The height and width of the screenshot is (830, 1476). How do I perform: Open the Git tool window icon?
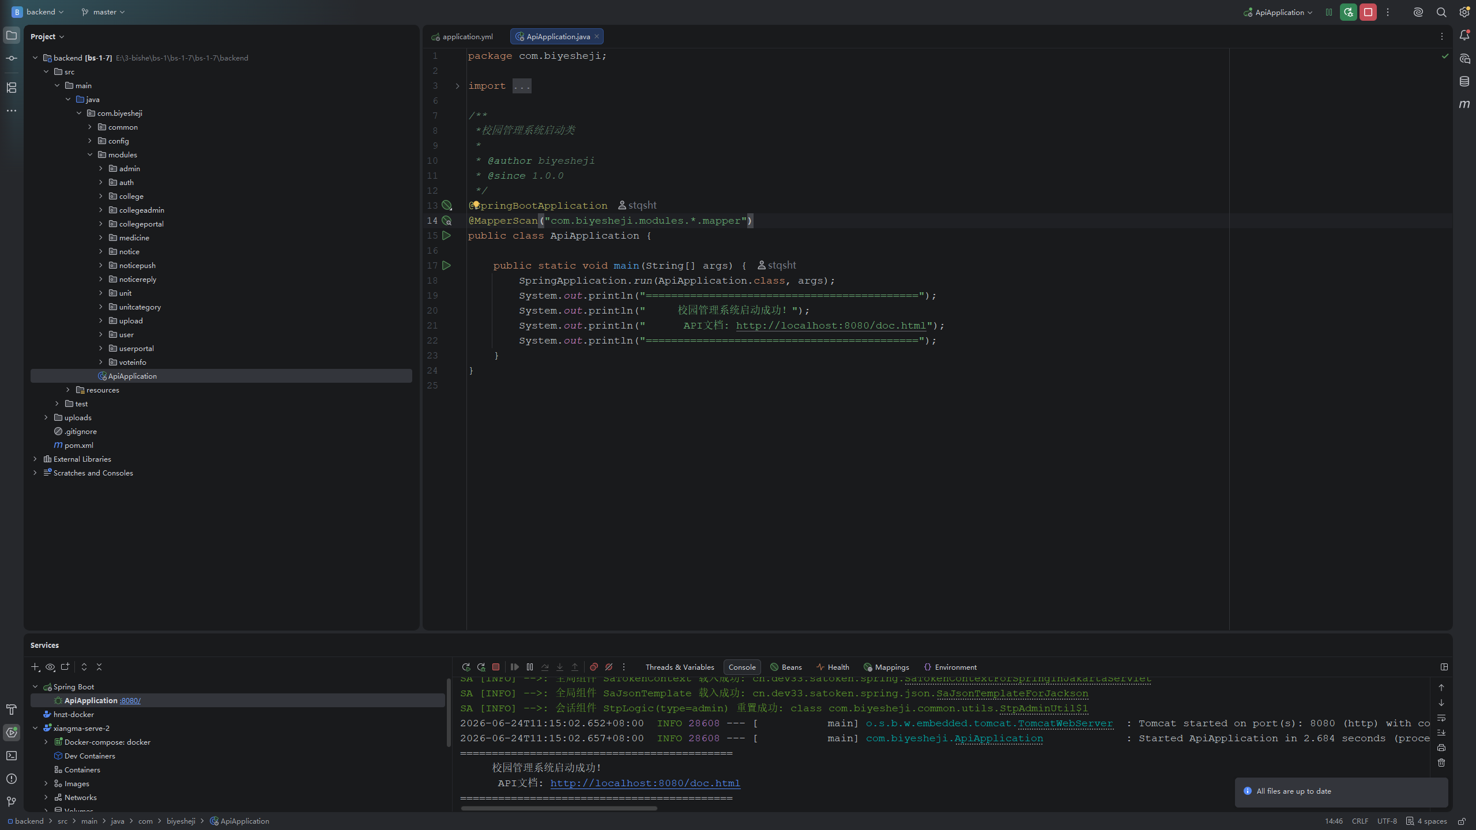click(12, 802)
